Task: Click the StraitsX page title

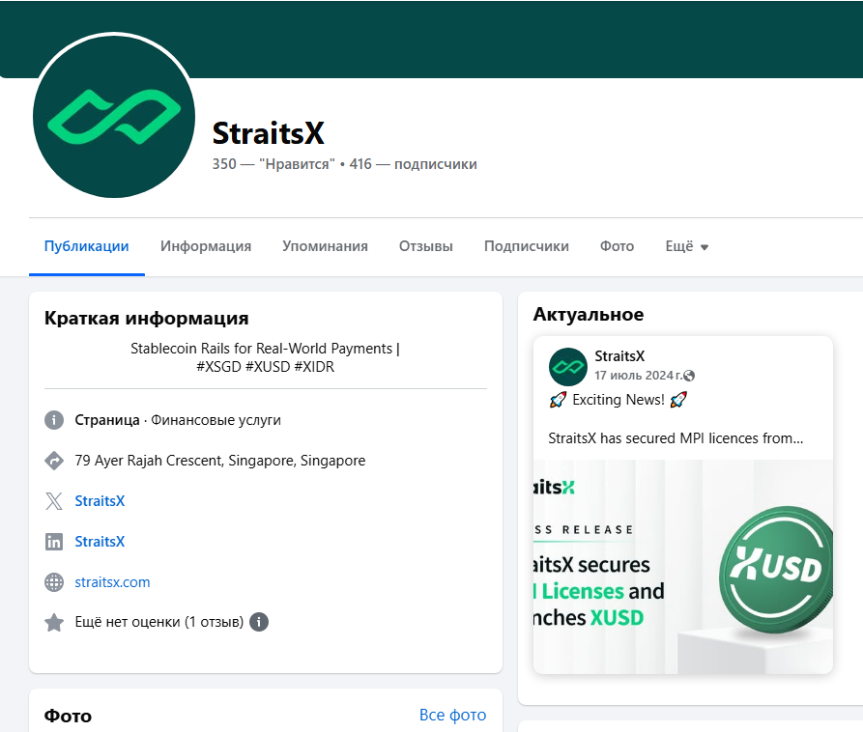Action: [x=269, y=133]
